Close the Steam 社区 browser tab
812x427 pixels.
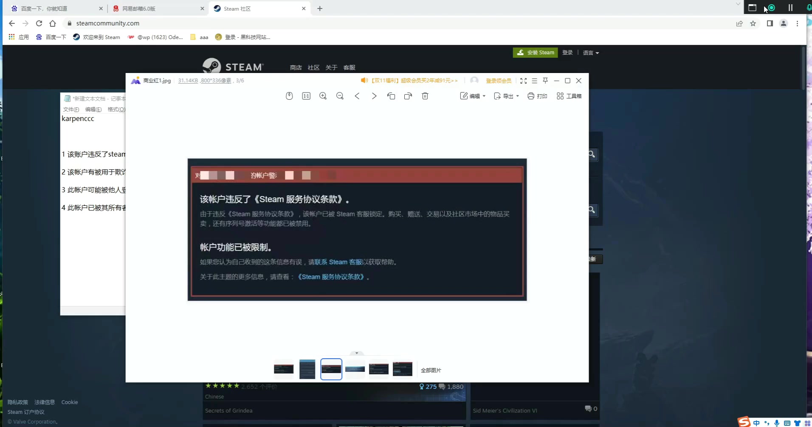pyautogui.click(x=304, y=8)
